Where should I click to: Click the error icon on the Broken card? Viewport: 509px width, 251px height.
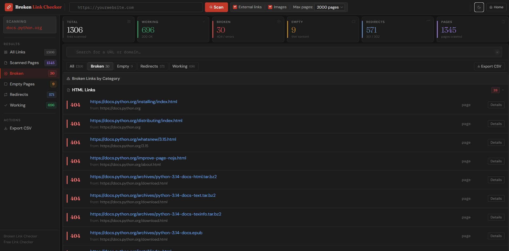click(x=279, y=21)
